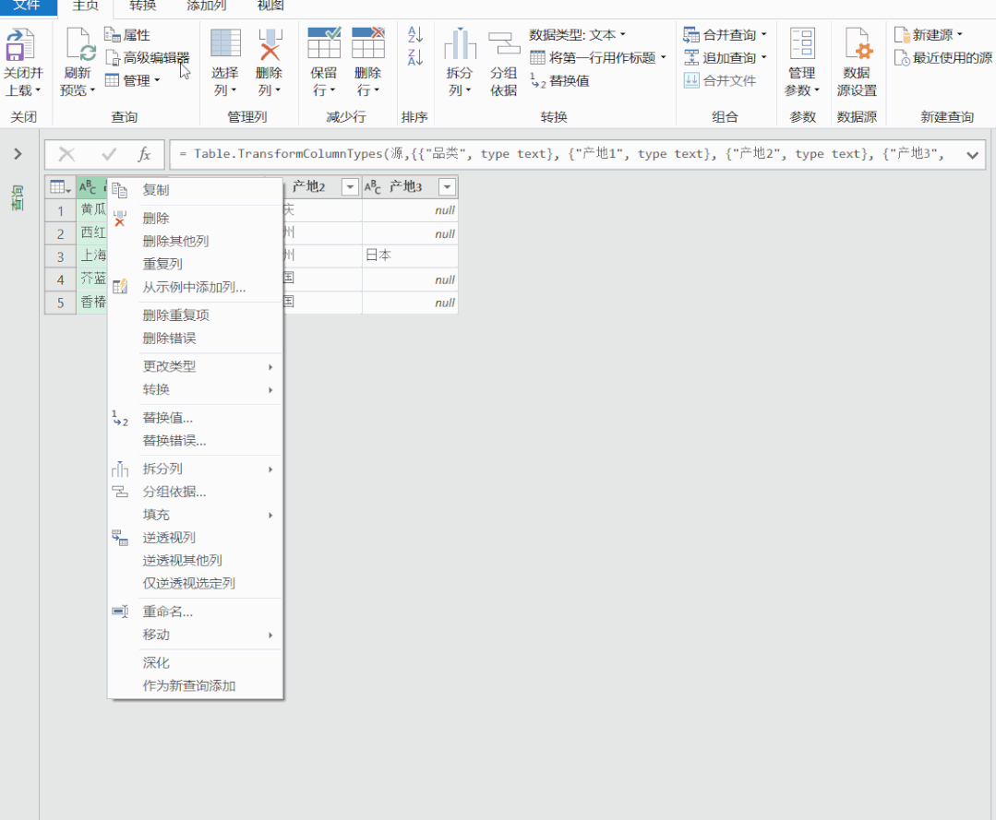Click the 保留行 keep rows icon

pyautogui.click(x=323, y=43)
